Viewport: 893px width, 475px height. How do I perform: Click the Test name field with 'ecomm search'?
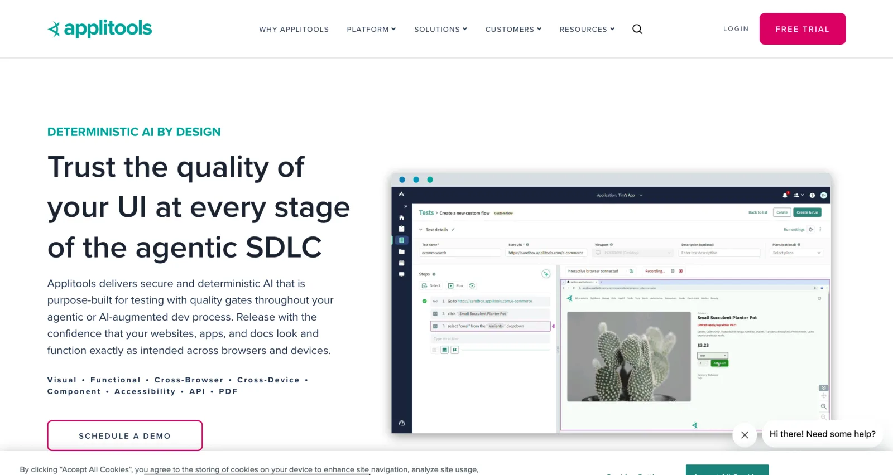tap(460, 253)
